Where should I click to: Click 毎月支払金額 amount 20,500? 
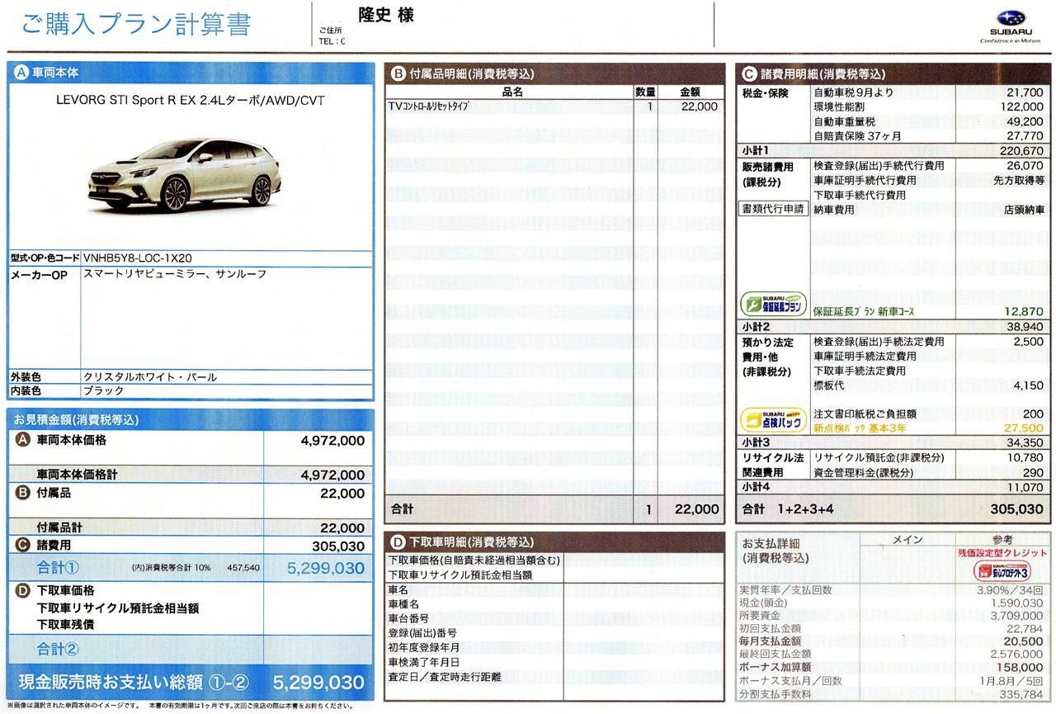click(1024, 641)
